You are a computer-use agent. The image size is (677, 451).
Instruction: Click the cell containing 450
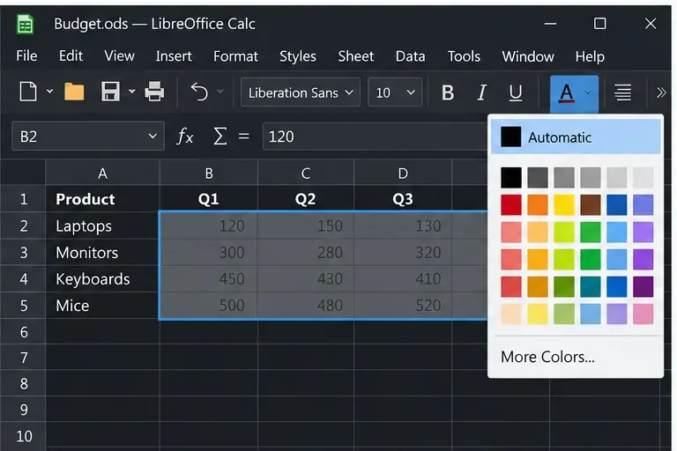tap(209, 279)
